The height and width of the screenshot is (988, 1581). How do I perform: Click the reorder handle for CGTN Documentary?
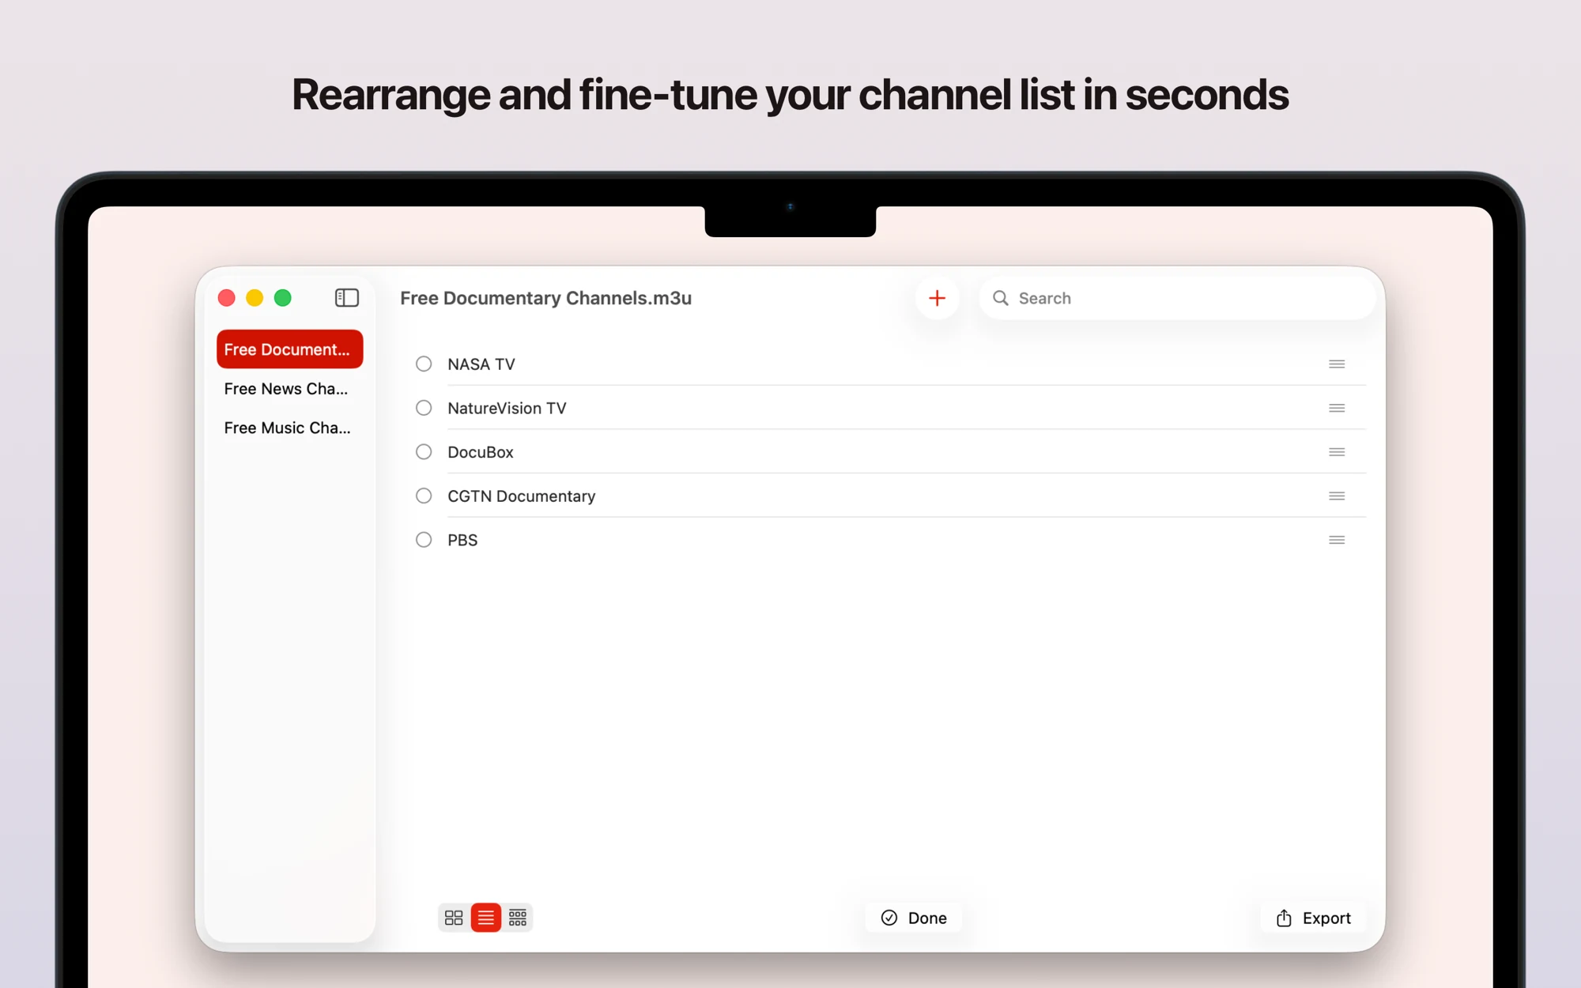[1337, 496]
